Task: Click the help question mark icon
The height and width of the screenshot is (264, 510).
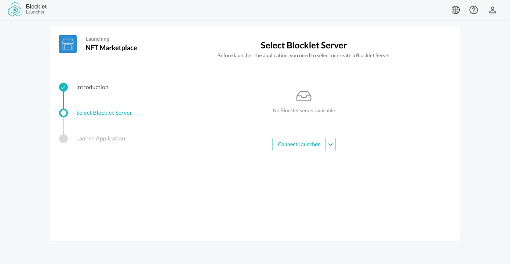Action: click(x=474, y=10)
